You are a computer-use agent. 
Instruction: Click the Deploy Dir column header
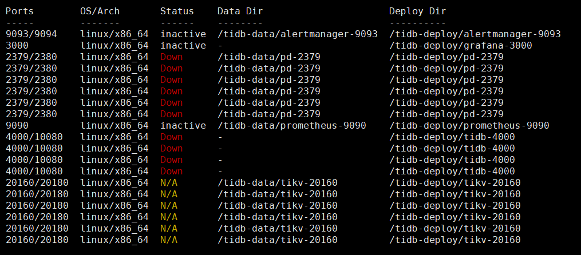(417, 11)
